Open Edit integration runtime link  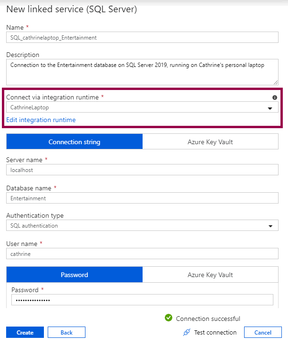tap(41, 120)
